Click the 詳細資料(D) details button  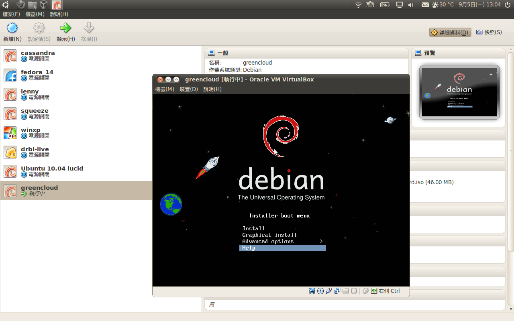(450, 32)
